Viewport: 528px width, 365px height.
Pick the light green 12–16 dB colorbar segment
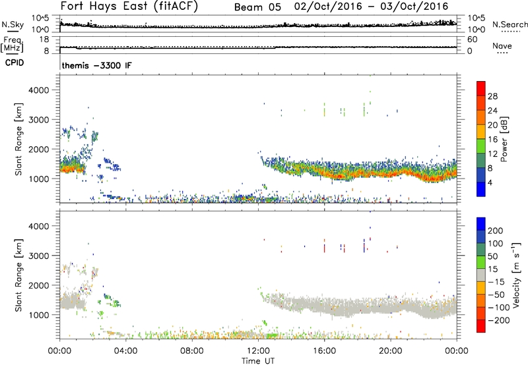(x=481, y=146)
